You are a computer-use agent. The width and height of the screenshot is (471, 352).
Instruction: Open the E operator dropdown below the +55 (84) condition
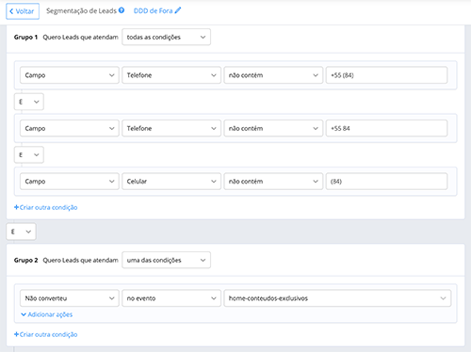[x=29, y=102]
